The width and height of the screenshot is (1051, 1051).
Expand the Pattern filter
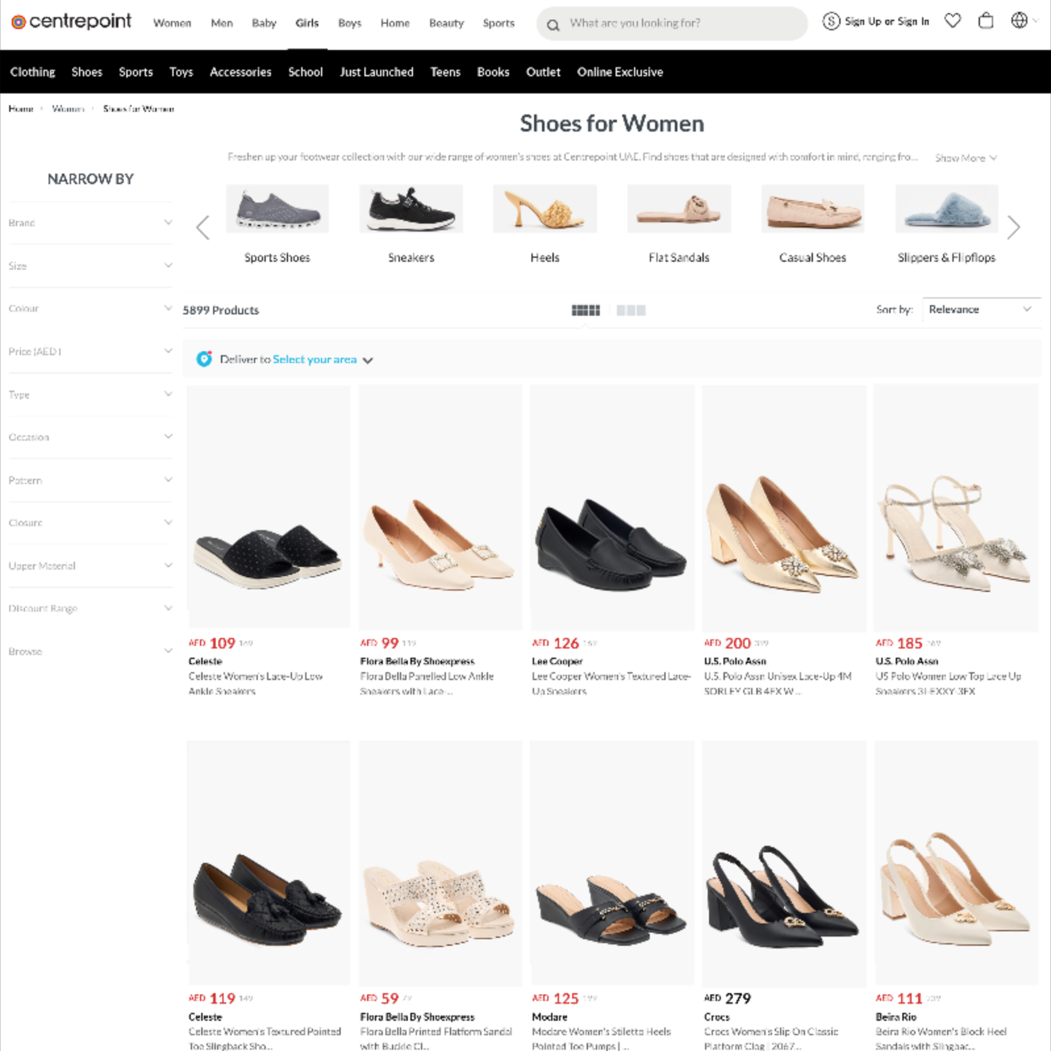[x=90, y=480]
